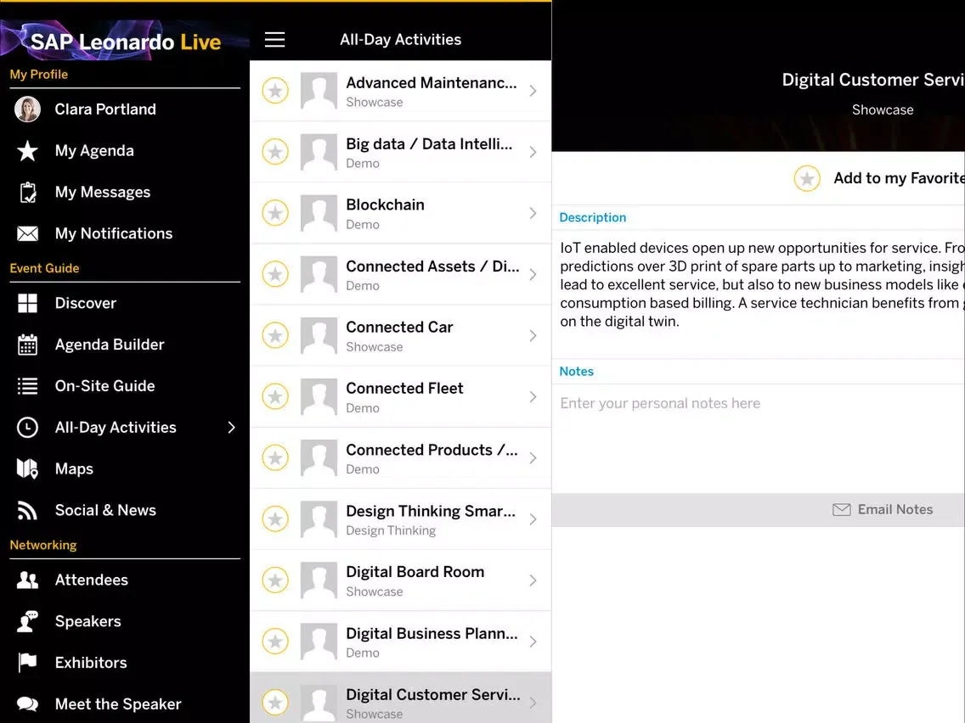Screen dimensions: 965x723
Task: Toggle favorite star for Connected Car
Action: 275,336
